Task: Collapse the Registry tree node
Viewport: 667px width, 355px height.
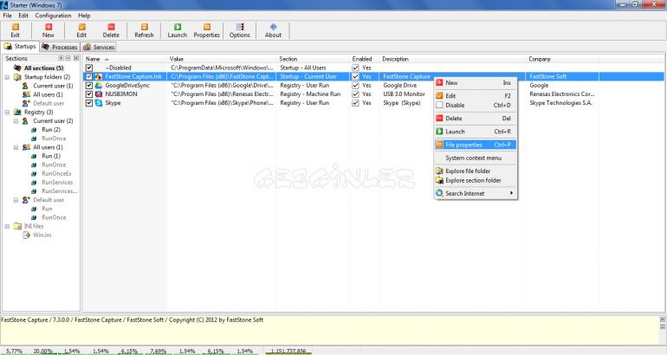Action: [7, 113]
